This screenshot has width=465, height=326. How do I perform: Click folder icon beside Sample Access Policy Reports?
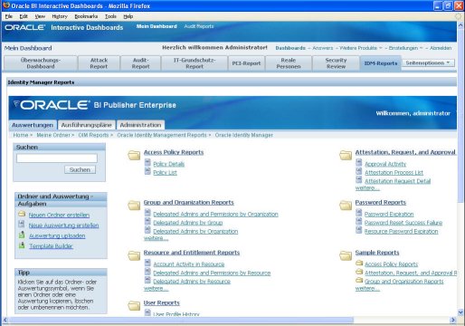[x=359, y=263]
